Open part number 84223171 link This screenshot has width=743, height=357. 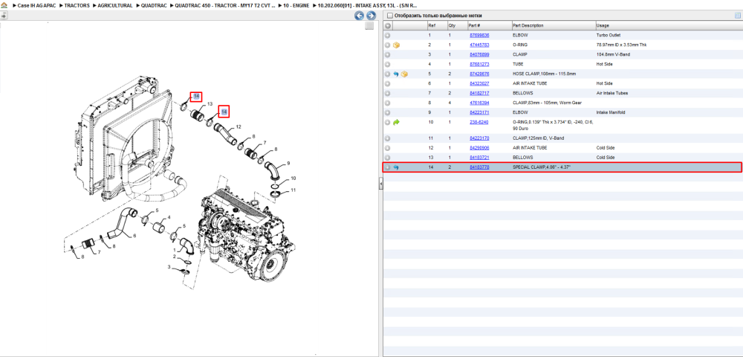tap(479, 112)
